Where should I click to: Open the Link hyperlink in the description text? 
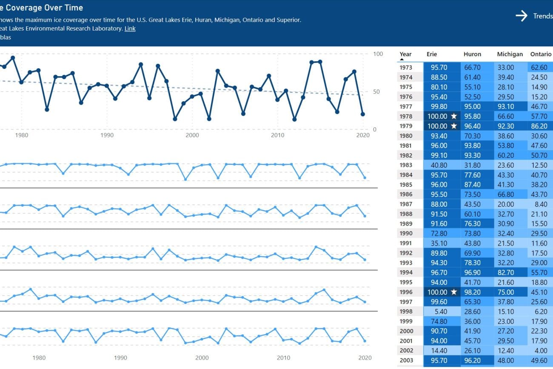tap(130, 28)
